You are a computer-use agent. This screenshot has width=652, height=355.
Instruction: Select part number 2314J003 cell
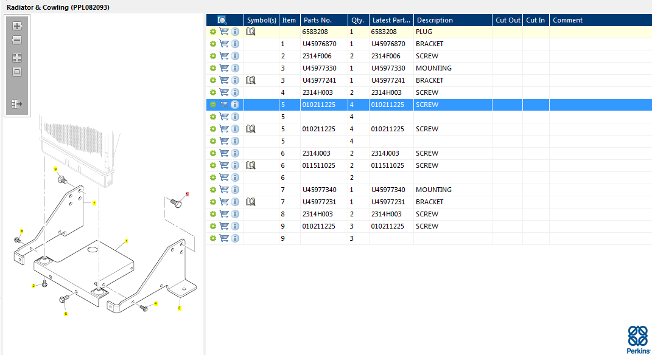pyautogui.click(x=324, y=153)
